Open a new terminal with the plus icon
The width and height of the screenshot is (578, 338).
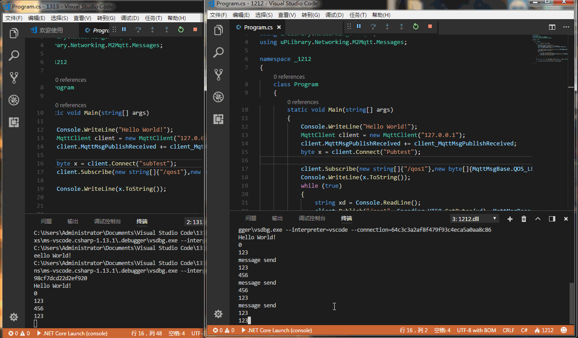tap(509, 218)
